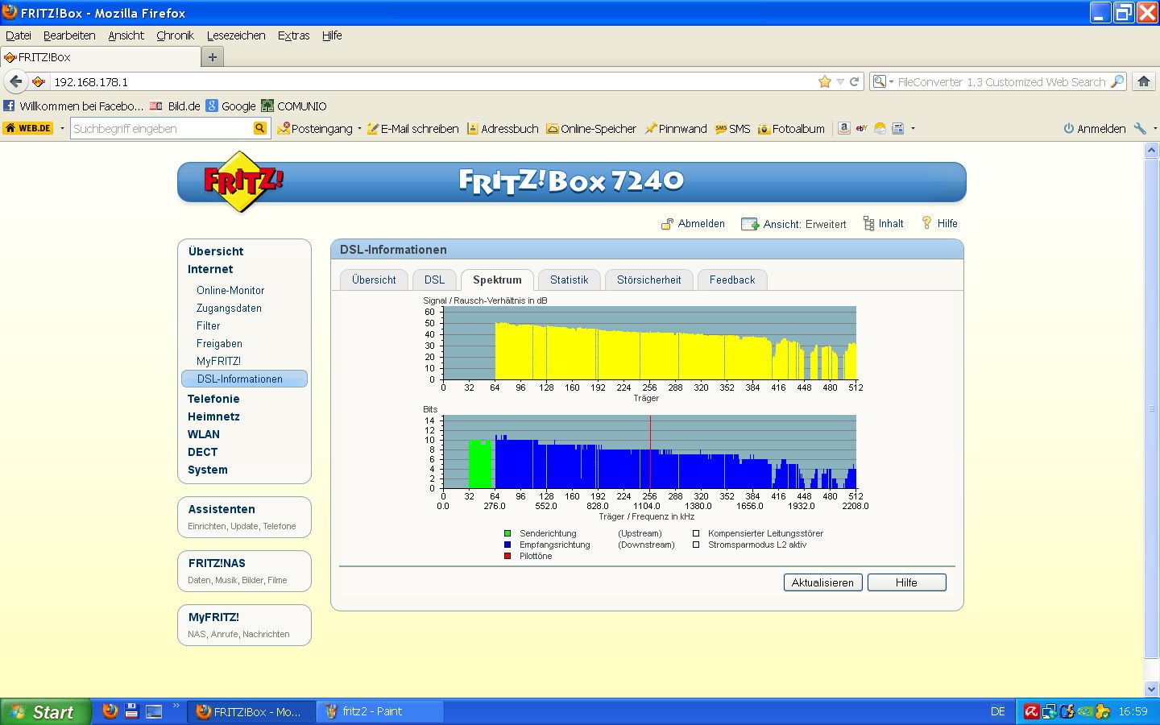The height and width of the screenshot is (725, 1160).
Task: Expand the wrench settings dropdown arrow
Action: tap(1154, 128)
